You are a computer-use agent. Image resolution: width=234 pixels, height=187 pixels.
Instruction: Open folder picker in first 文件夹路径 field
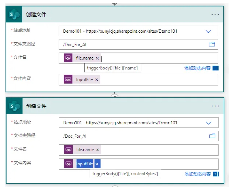coord(212,44)
